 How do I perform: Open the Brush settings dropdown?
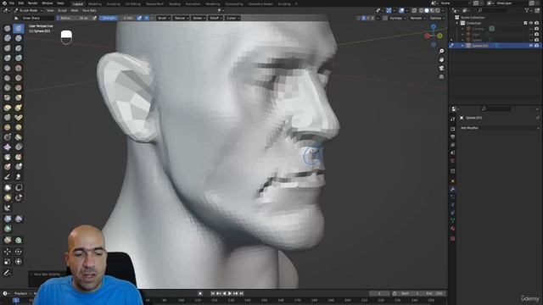(163, 18)
